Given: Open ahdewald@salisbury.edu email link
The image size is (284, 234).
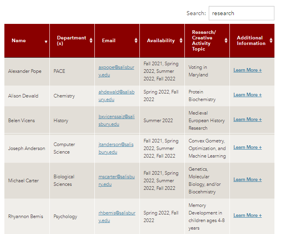Looking at the screenshot, I should (116, 96).
